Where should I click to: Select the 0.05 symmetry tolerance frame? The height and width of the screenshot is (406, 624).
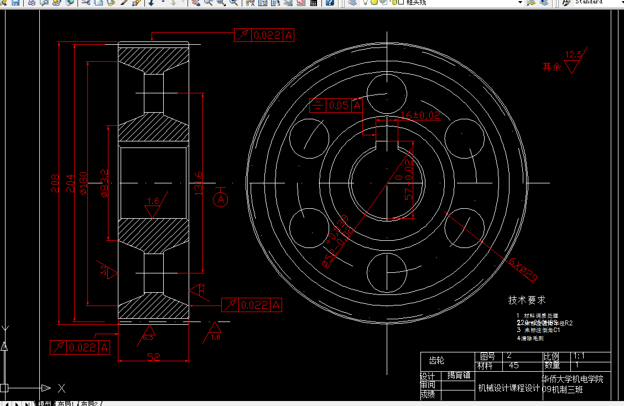coord(335,106)
